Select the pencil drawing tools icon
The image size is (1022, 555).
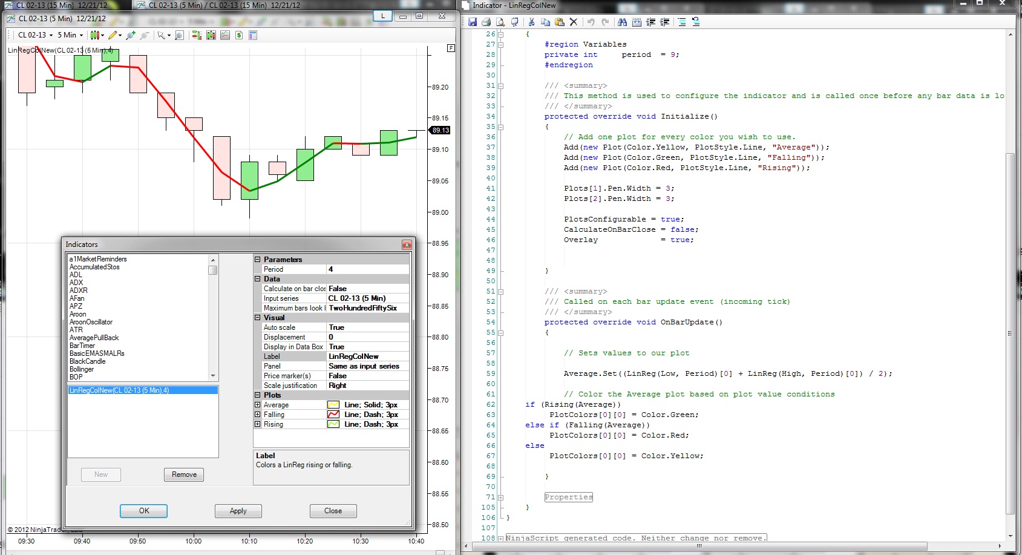click(x=113, y=36)
